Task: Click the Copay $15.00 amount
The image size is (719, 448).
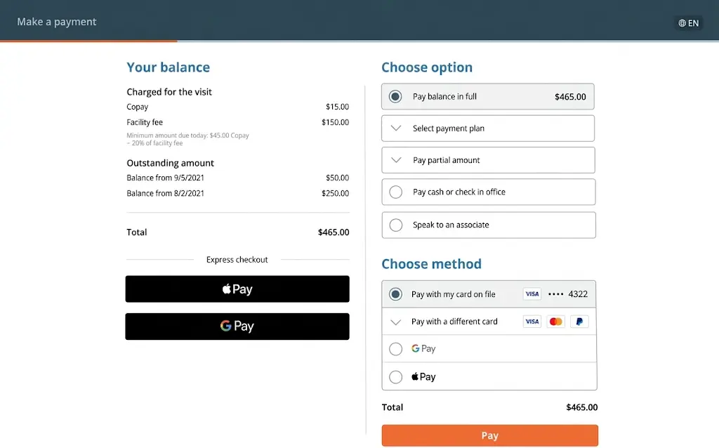Action: 337,107
